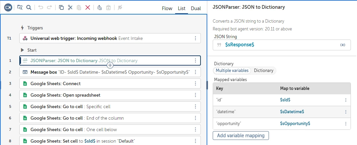This screenshot has width=357, height=145.
Task: Select Dictionary output option
Action: tap(264, 70)
